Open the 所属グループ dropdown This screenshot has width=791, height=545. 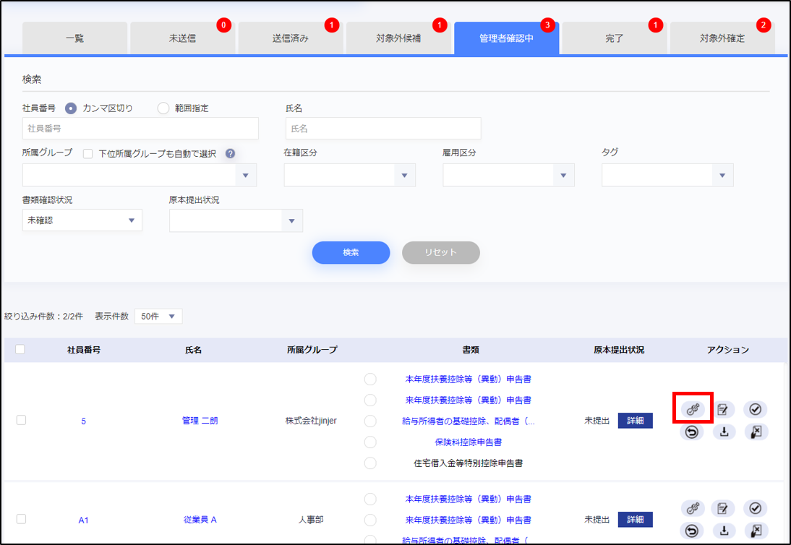pos(140,175)
